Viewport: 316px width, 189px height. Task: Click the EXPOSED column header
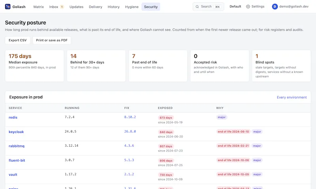point(165,108)
